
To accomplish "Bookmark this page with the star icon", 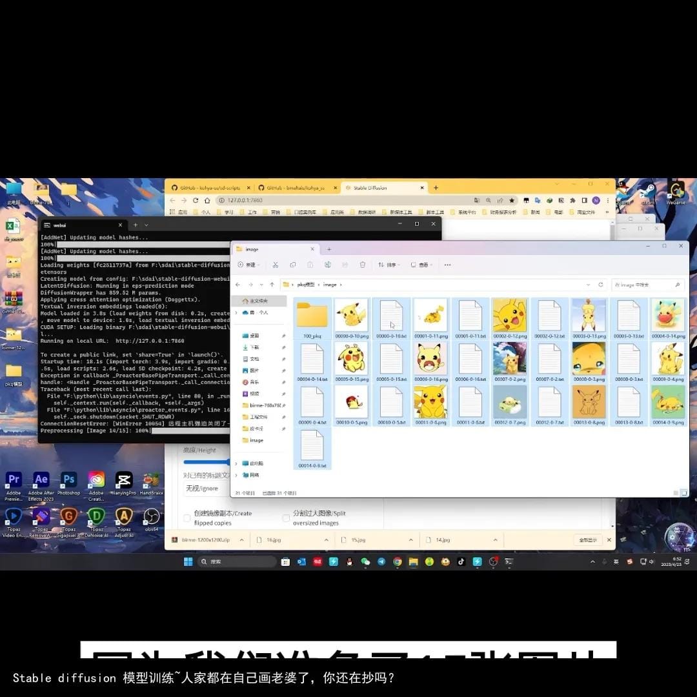I will (x=512, y=201).
